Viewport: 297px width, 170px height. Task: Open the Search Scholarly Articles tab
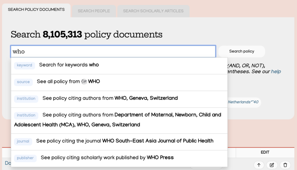pyautogui.click(x=153, y=11)
